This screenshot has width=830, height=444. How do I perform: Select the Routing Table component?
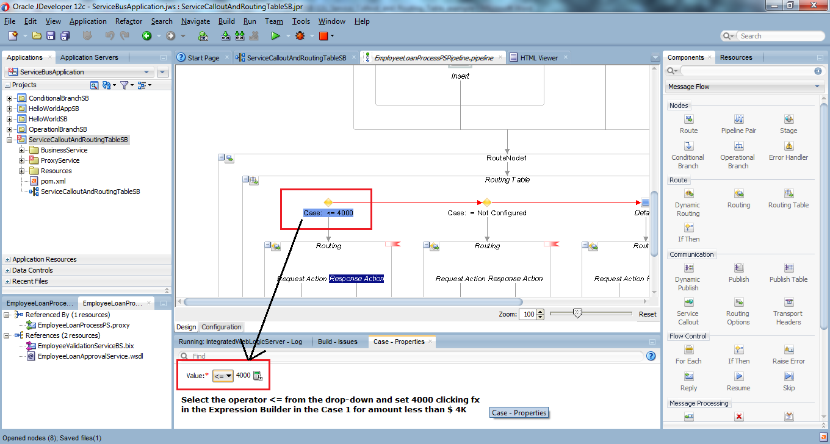coord(789,198)
